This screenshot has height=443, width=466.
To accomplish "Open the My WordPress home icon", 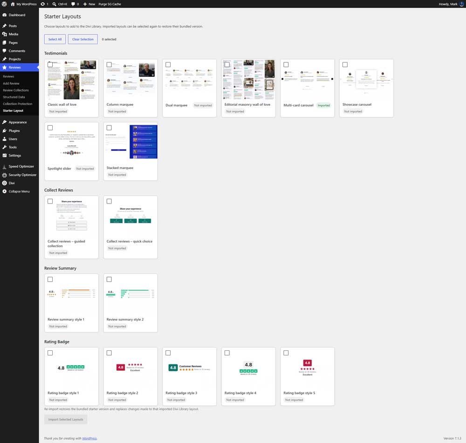I will [13, 4].
